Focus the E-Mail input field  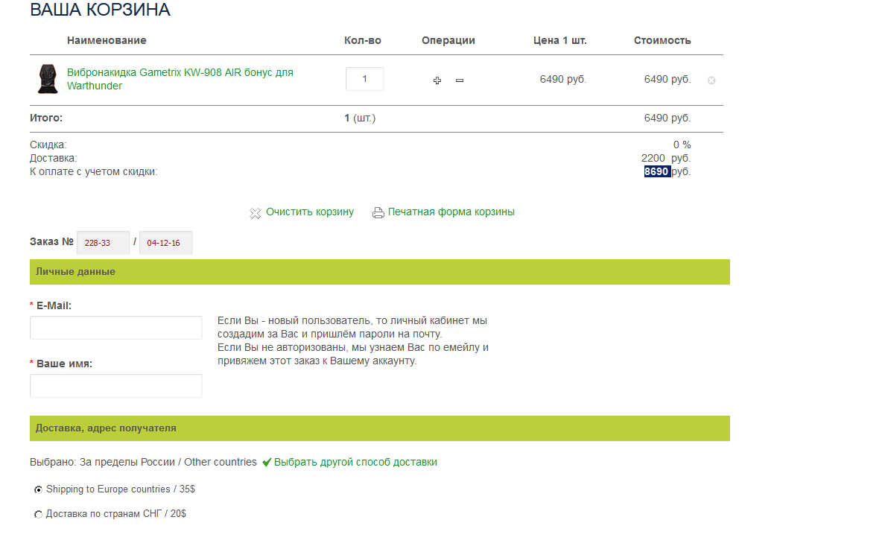pyautogui.click(x=116, y=328)
